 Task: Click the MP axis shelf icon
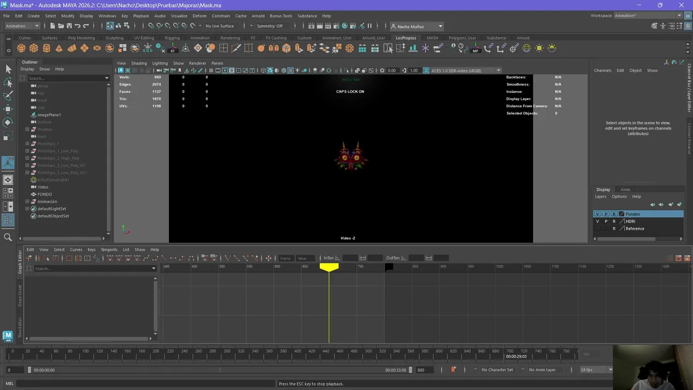[x=476, y=48]
